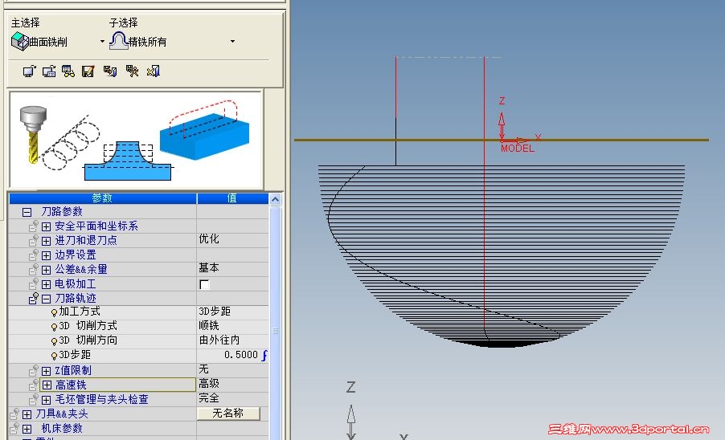Click the lock icon beside 刀具&&夹头
Screen dimensions: 725x440
coord(14,414)
